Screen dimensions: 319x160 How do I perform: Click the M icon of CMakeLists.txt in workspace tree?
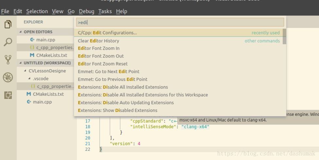point(29,94)
